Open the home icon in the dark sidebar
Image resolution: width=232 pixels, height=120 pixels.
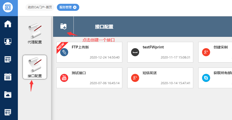(8, 24)
